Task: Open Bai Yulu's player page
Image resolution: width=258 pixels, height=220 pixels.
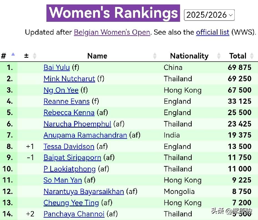Action: (57, 67)
